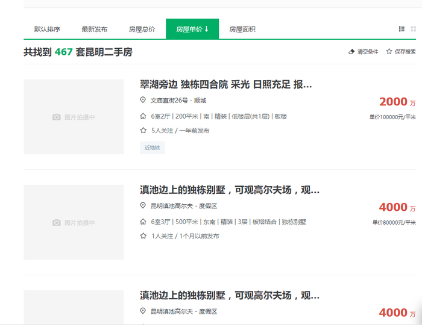Click the eraser icon to clear filters
The height and width of the screenshot is (327, 422).
click(x=352, y=52)
